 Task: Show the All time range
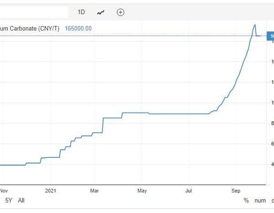pyautogui.click(x=21, y=200)
